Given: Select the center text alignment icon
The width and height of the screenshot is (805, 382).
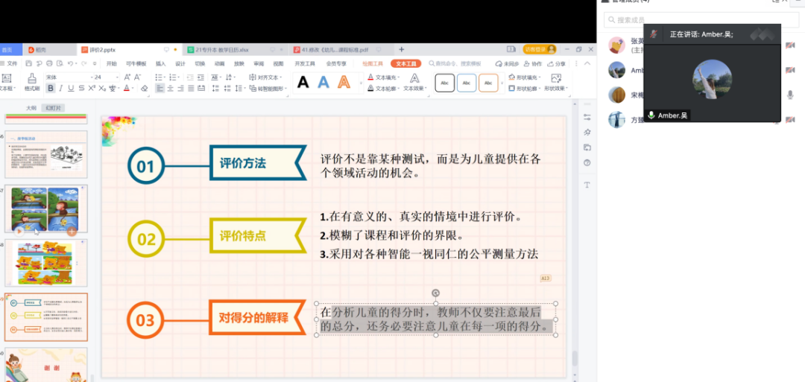Looking at the screenshot, I should pyautogui.click(x=171, y=89).
